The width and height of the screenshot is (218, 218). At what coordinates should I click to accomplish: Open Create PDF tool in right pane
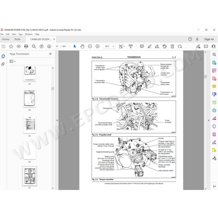[x=214, y=78]
